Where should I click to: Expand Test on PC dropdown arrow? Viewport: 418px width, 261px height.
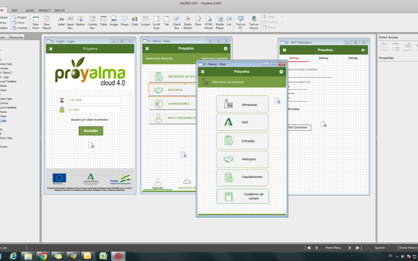[x=241, y=31]
